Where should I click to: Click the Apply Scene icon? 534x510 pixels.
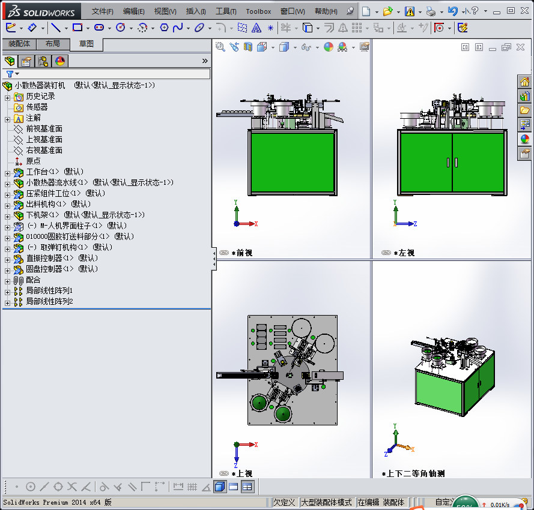pyautogui.click(x=342, y=47)
